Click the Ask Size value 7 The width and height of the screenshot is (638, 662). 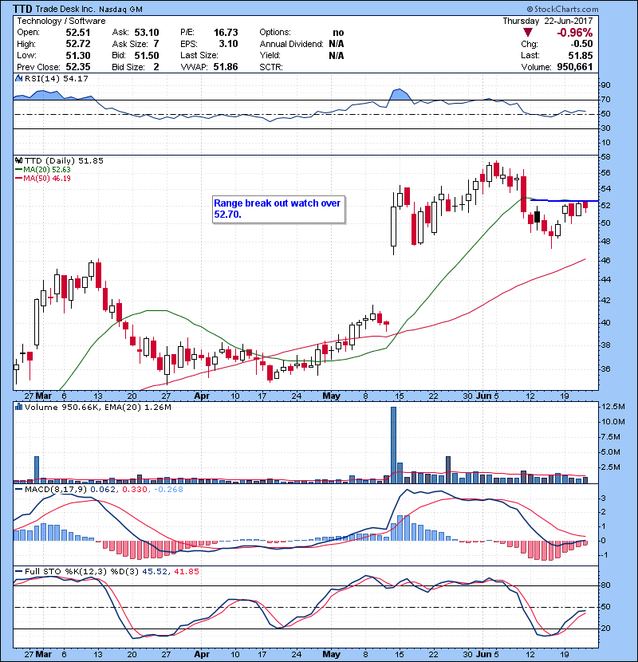(156, 44)
